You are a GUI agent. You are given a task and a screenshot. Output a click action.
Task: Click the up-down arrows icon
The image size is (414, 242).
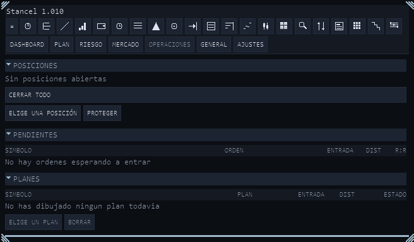pos(321,26)
